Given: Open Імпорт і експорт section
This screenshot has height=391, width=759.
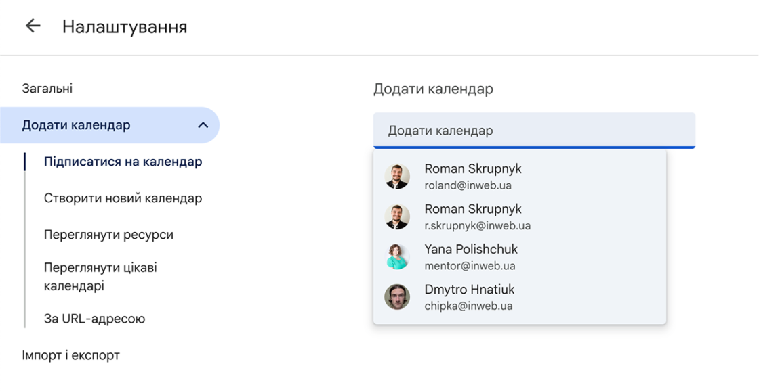Looking at the screenshot, I should tap(70, 355).
